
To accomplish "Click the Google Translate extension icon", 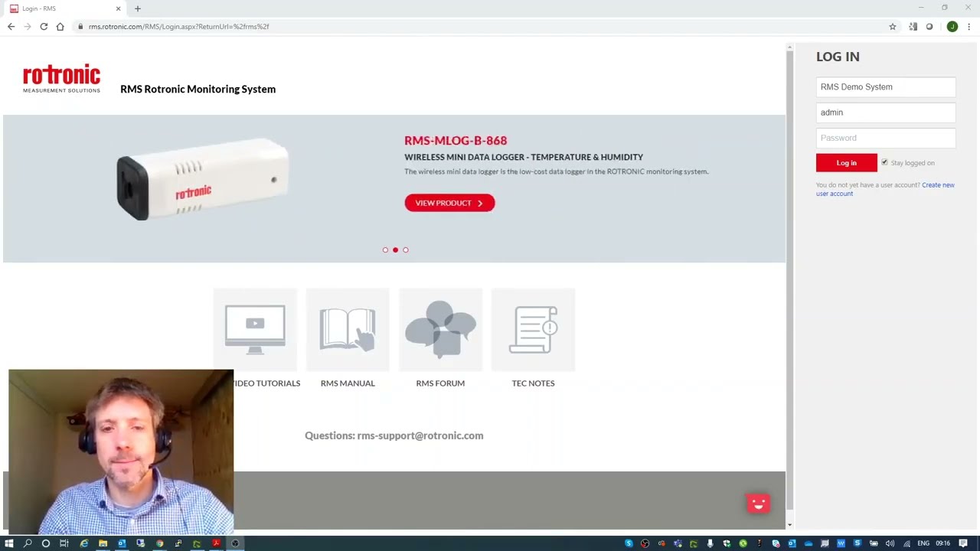I will click(x=913, y=26).
